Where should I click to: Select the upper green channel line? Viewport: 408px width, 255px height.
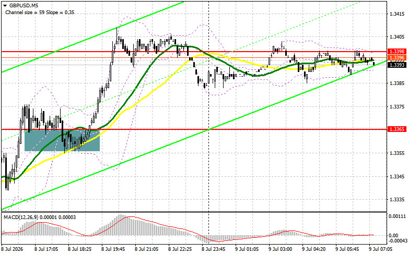coord(92,37)
